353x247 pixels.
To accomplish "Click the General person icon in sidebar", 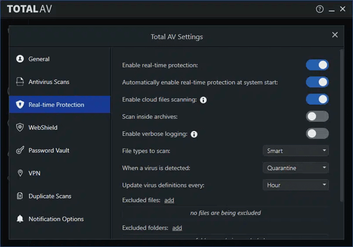I will click(x=20, y=59).
